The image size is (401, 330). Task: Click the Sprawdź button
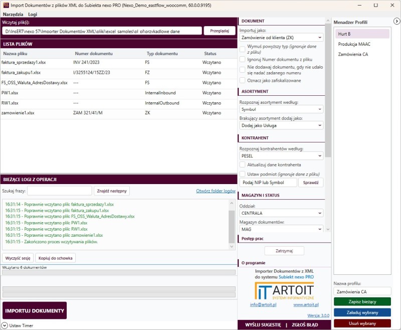[x=311, y=183]
